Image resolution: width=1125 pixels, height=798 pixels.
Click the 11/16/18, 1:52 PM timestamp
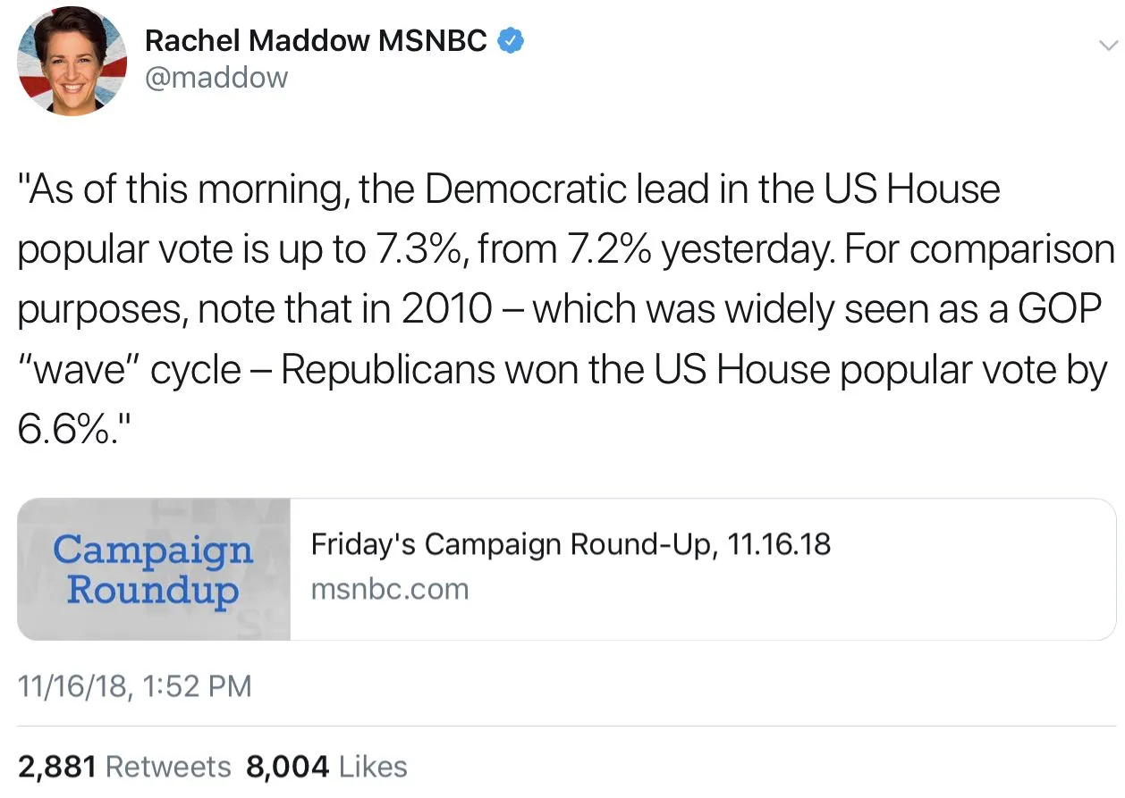pyautogui.click(x=135, y=686)
